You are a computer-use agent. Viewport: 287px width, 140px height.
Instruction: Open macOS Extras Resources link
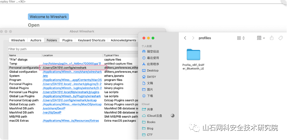click(71, 121)
